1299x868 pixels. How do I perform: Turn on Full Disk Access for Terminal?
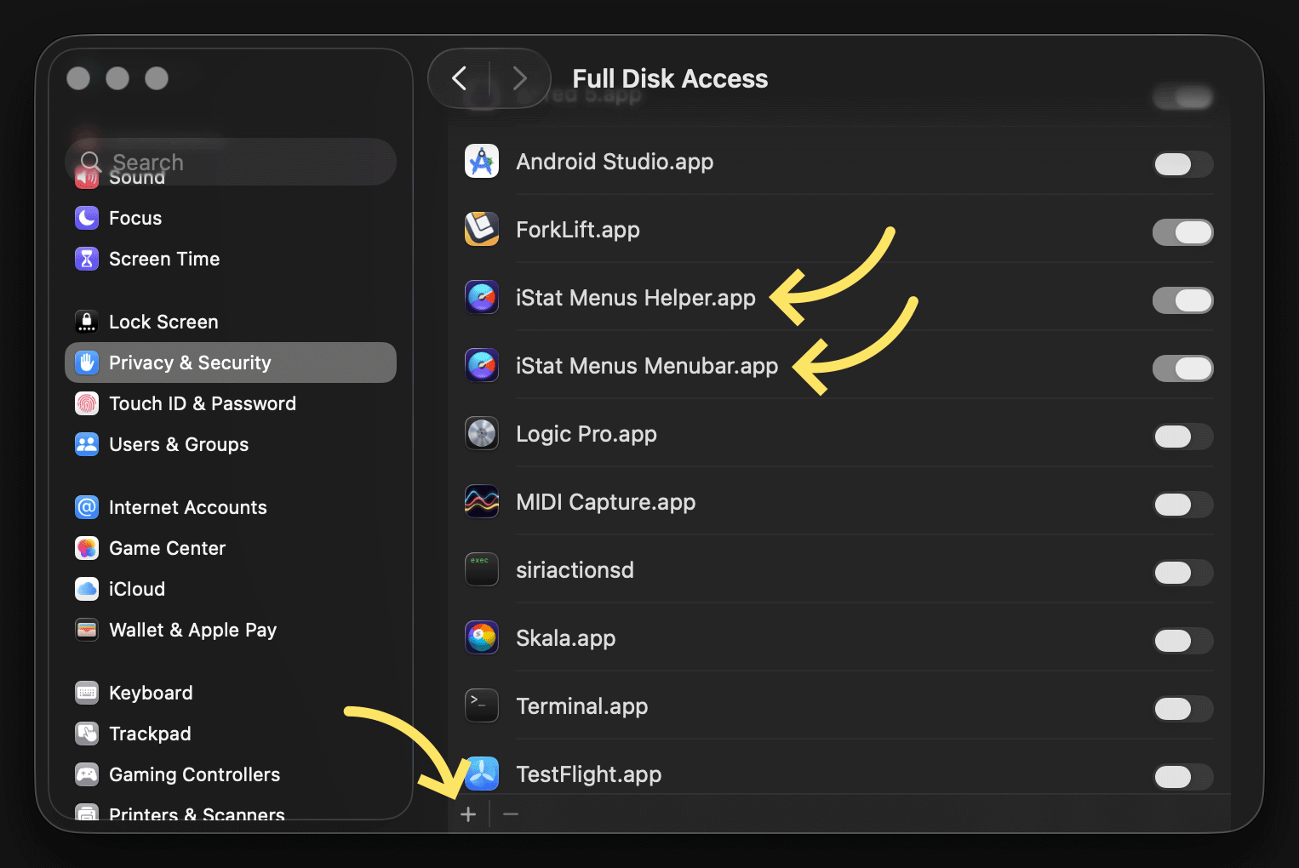tap(1183, 709)
